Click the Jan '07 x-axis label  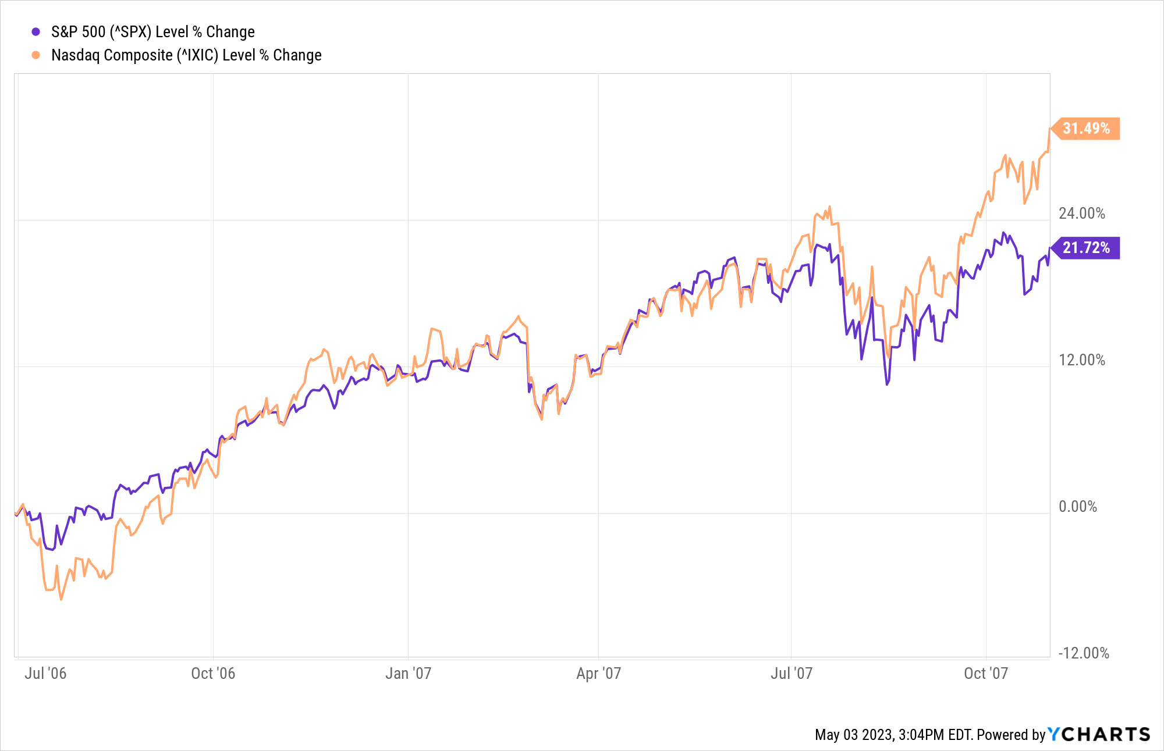click(x=408, y=674)
